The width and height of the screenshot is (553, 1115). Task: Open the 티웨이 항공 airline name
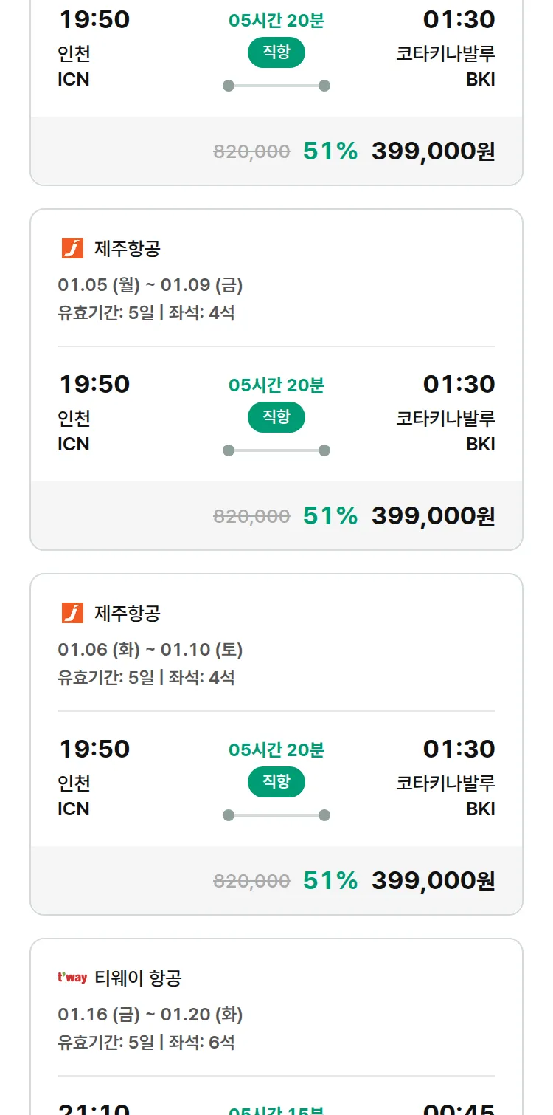(x=138, y=978)
